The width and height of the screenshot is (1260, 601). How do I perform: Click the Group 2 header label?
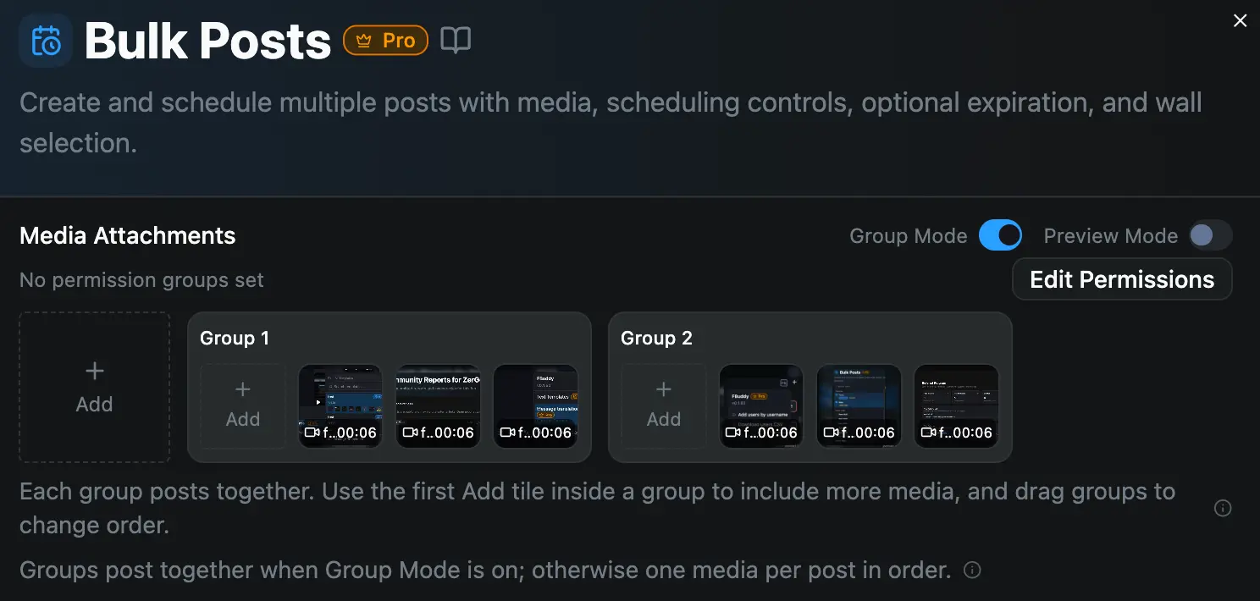(656, 338)
